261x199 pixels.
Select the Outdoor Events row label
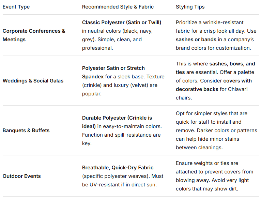tap(21, 176)
